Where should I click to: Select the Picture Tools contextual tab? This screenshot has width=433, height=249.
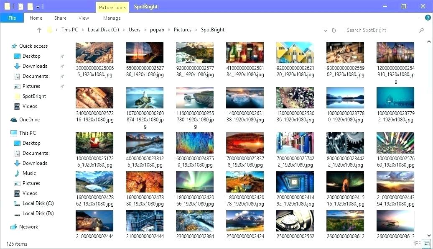pyautogui.click(x=112, y=8)
